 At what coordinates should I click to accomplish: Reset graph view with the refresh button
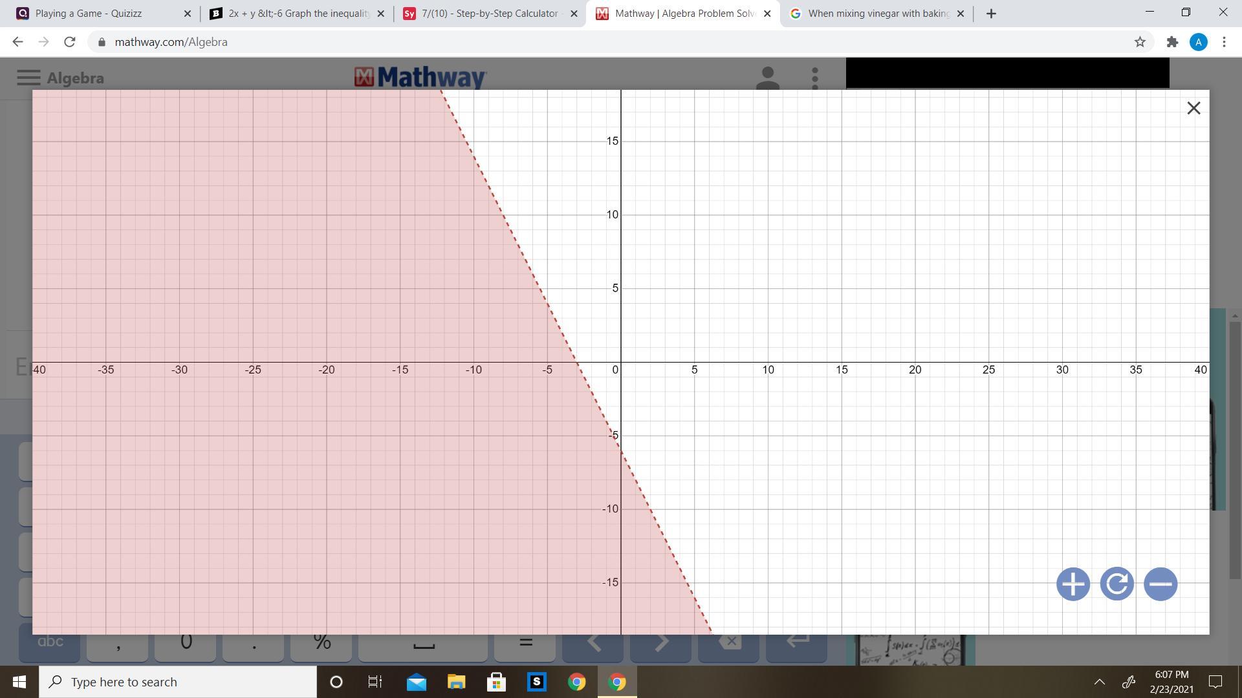tap(1117, 584)
